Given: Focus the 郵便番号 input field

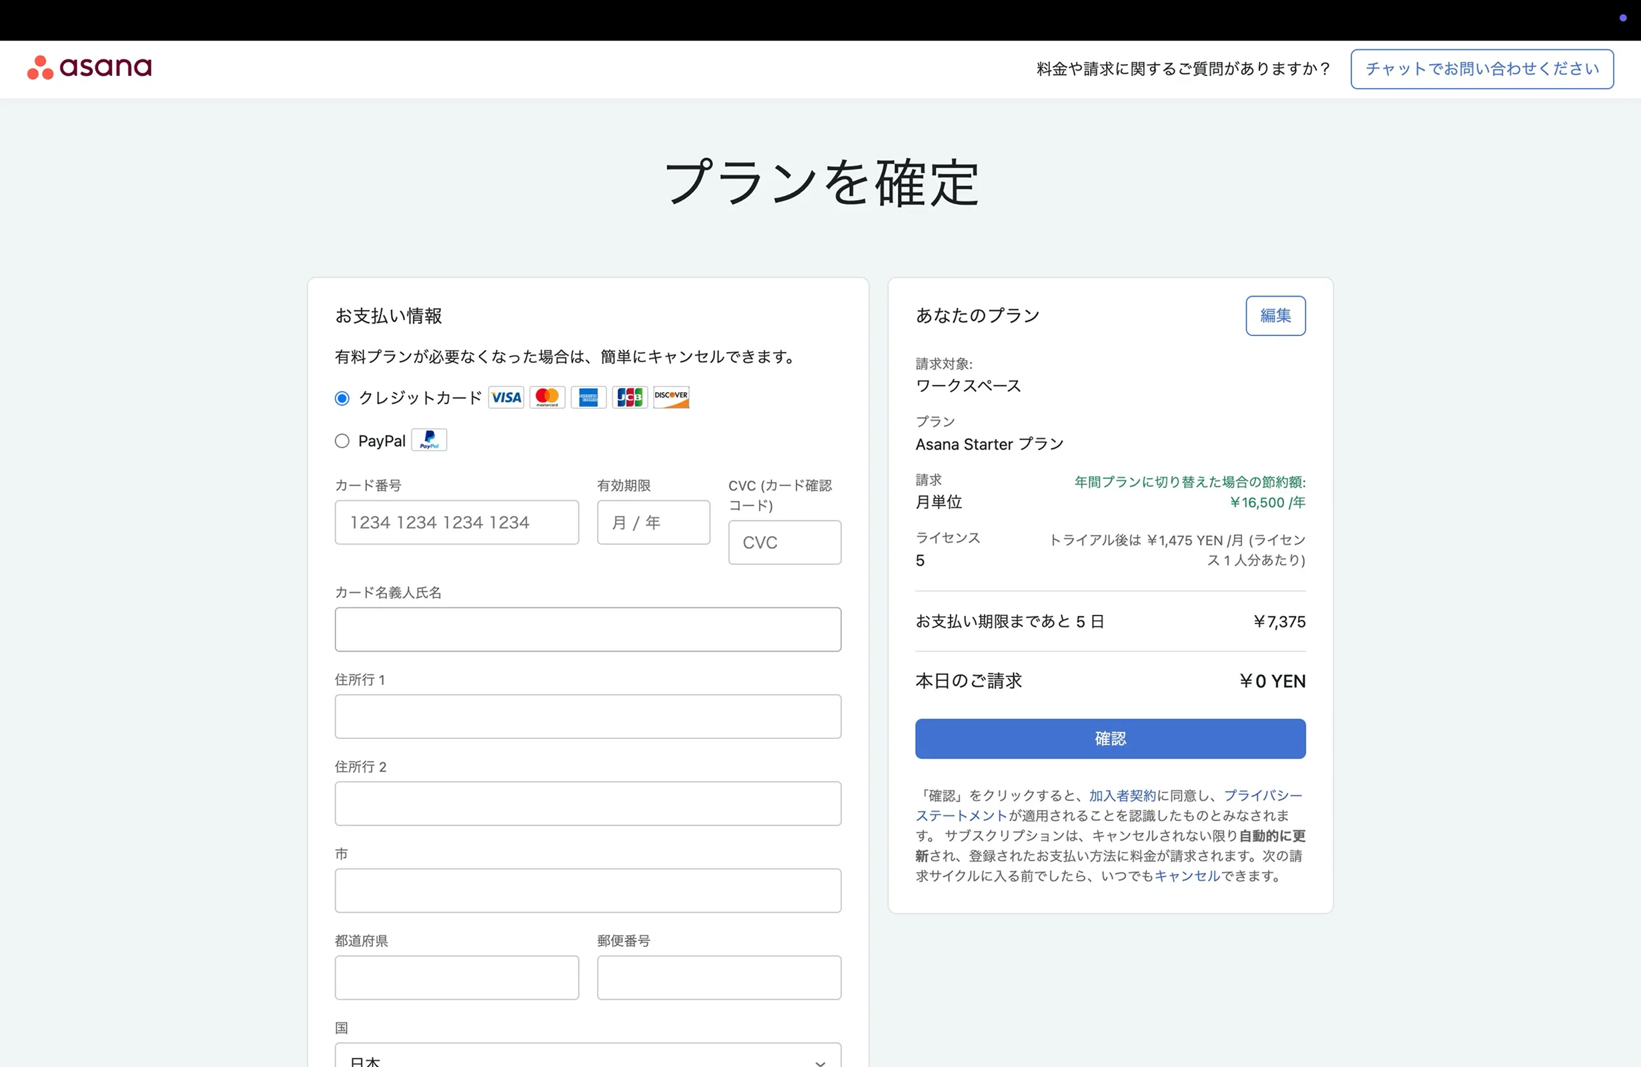Looking at the screenshot, I should [719, 978].
